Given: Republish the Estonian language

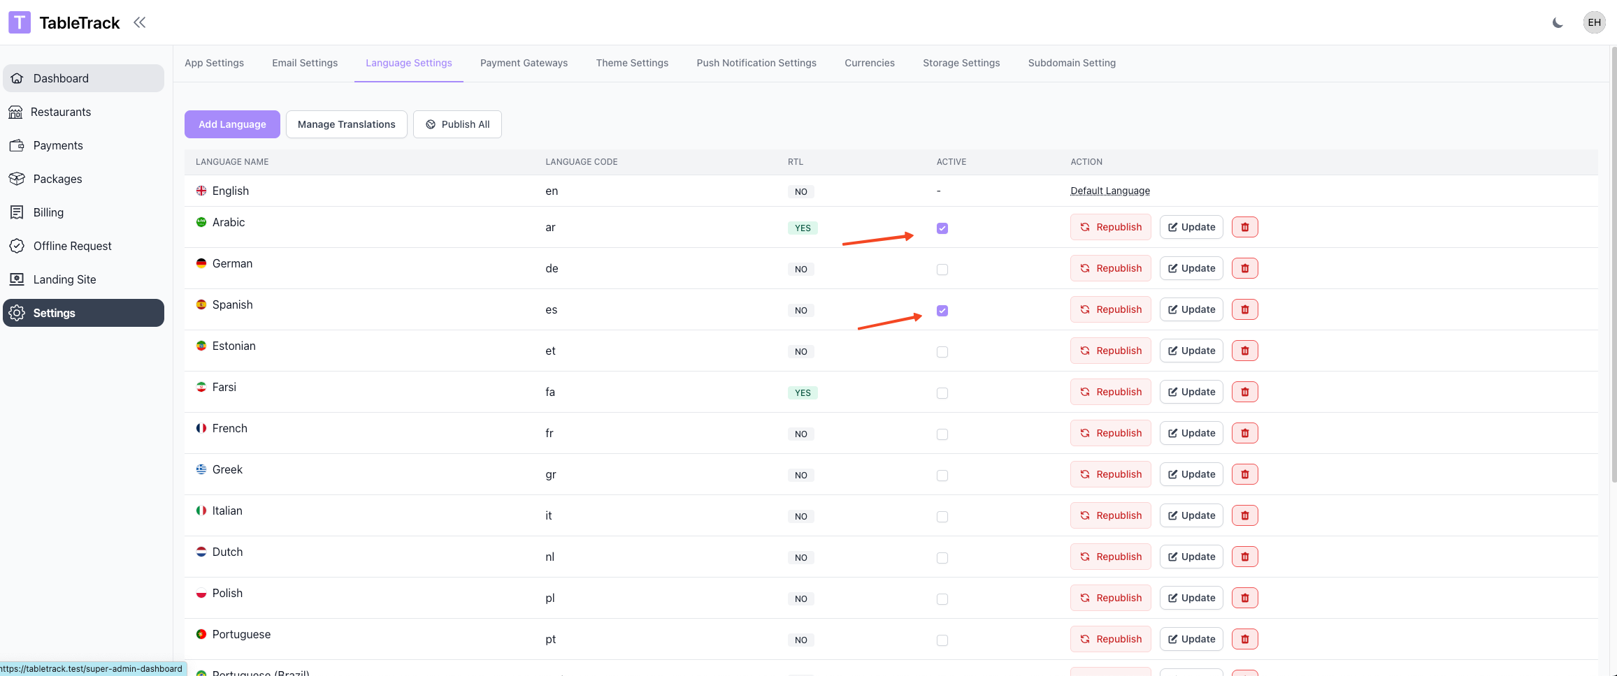Looking at the screenshot, I should click(x=1110, y=351).
